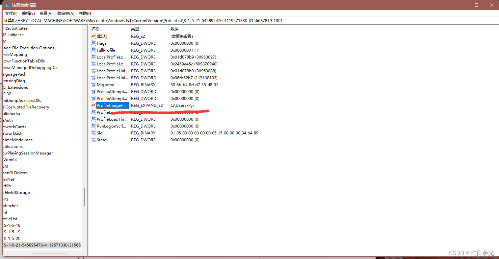Viewport: 499px width, 259px height.
Task: Select the ProfileList tree key
Action: click(x=10, y=219)
